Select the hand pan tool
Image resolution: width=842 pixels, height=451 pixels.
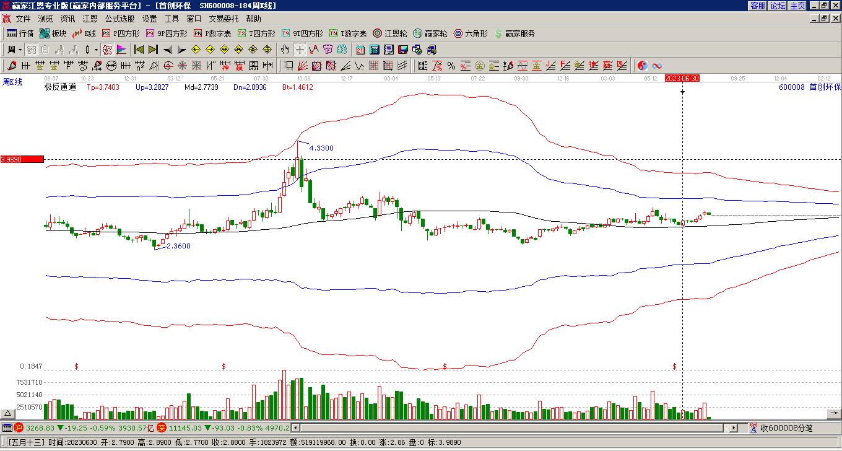pyautogui.click(x=285, y=50)
